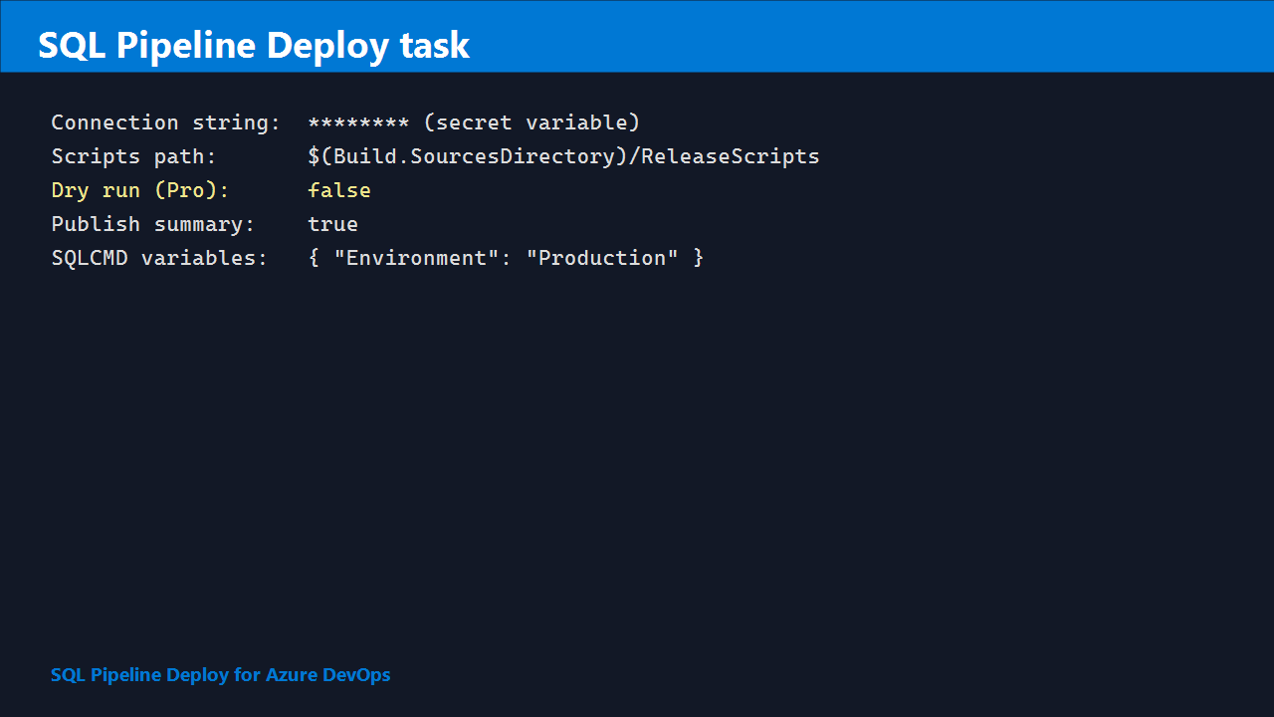The height and width of the screenshot is (717, 1274).
Task: Click the 'false' value for Dry run
Action: [339, 190]
